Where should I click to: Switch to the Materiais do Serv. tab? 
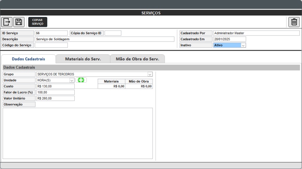coord(83,59)
